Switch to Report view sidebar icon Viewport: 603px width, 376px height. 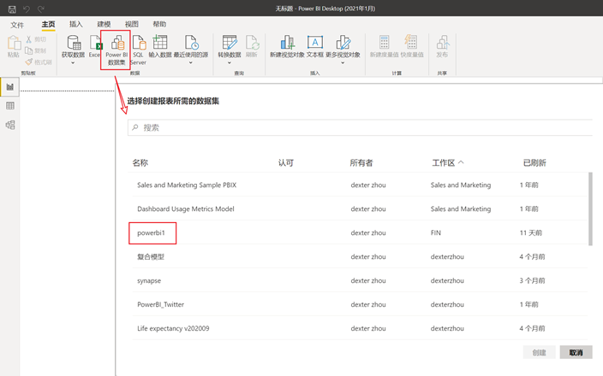click(10, 86)
